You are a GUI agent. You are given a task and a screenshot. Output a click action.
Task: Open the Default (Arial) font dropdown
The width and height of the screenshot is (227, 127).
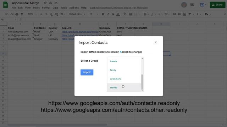click(x=77, y=14)
